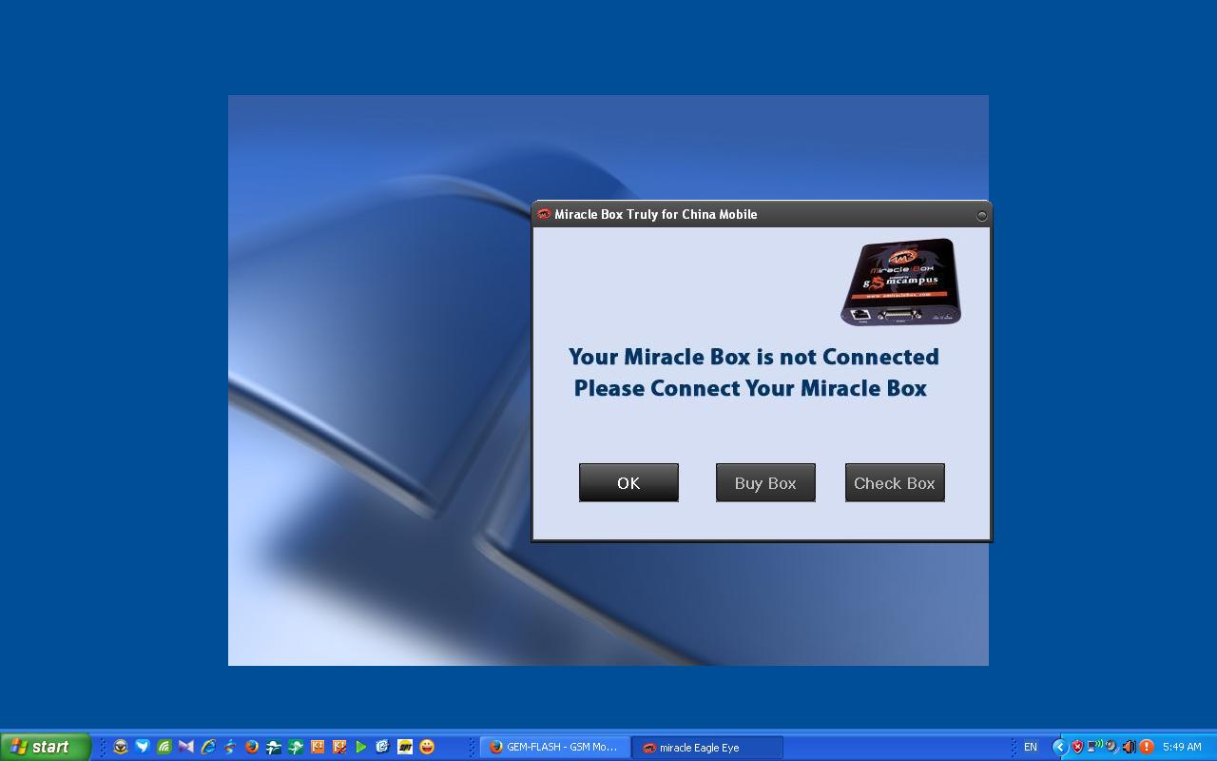Open the yellow smiley face messenger icon

(427, 747)
